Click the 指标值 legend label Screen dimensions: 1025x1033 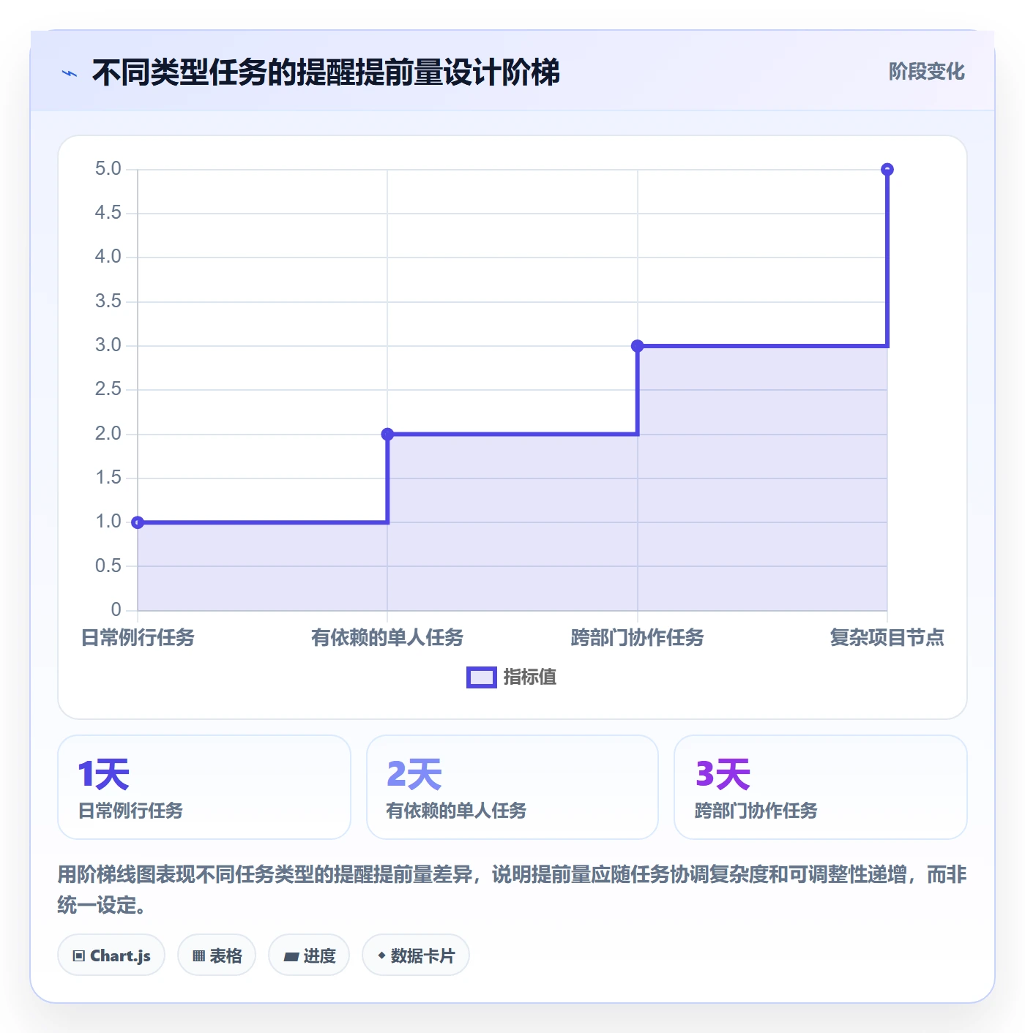pyautogui.click(x=530, y=677)
